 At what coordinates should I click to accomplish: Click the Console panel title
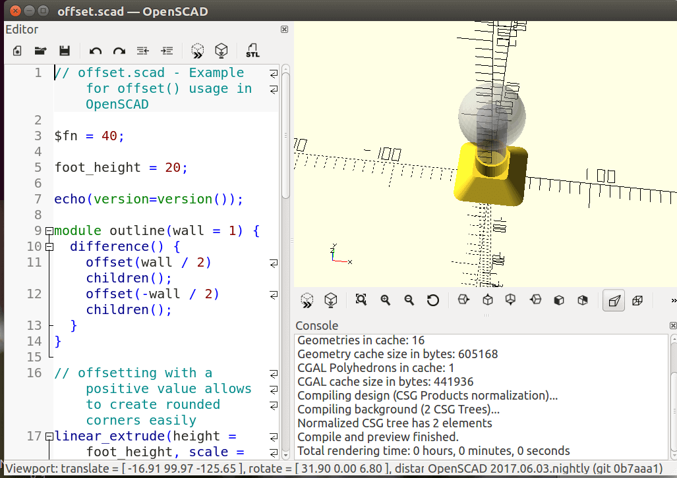tap(316, 325)
